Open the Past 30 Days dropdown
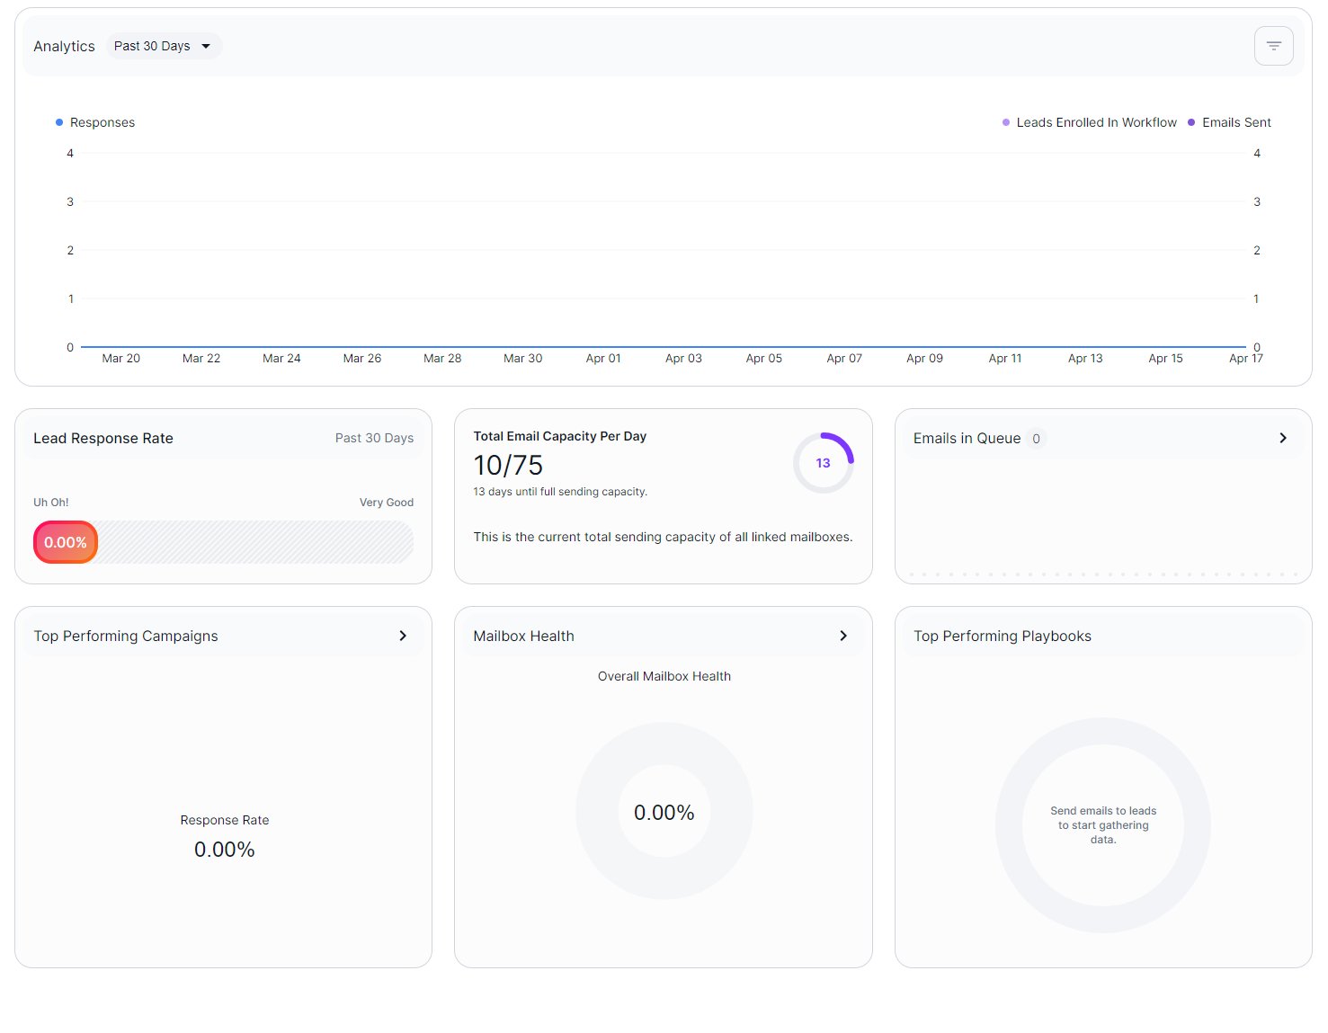This screenshot has width=1328, height=1033. click(164, 46)
